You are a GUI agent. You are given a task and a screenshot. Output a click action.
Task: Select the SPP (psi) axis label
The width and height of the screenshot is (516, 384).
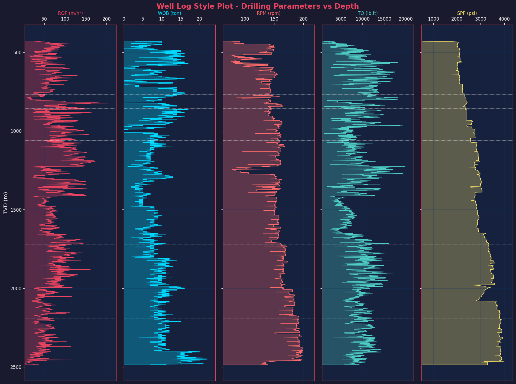tap(467, 13)
